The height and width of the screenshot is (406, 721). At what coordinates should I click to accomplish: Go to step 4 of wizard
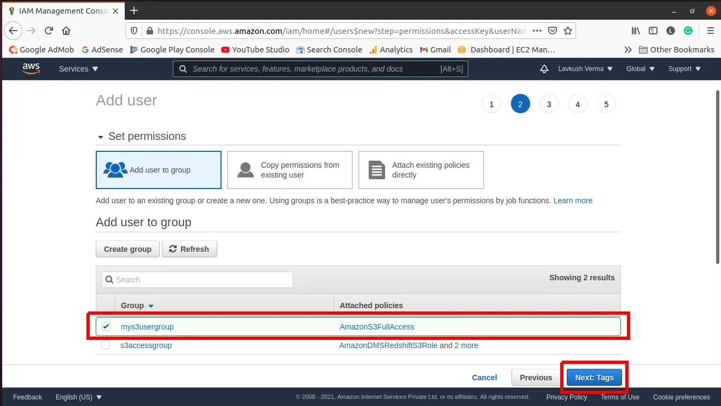click(578, 104)
